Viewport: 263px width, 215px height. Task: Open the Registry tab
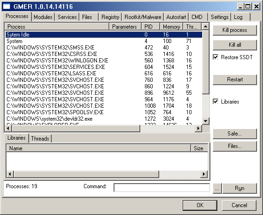[x=110, y=17]
